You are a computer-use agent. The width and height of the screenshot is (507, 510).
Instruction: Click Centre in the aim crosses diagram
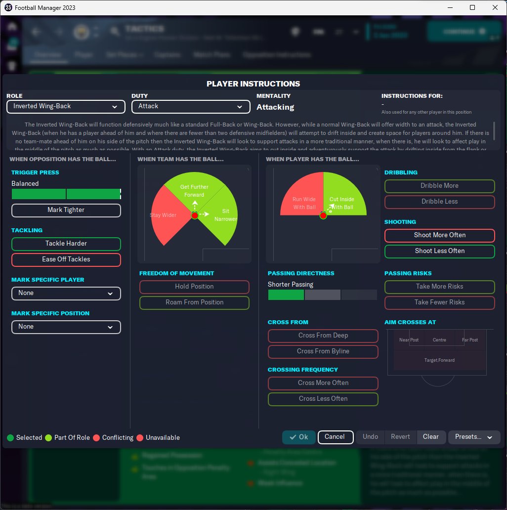439,340
